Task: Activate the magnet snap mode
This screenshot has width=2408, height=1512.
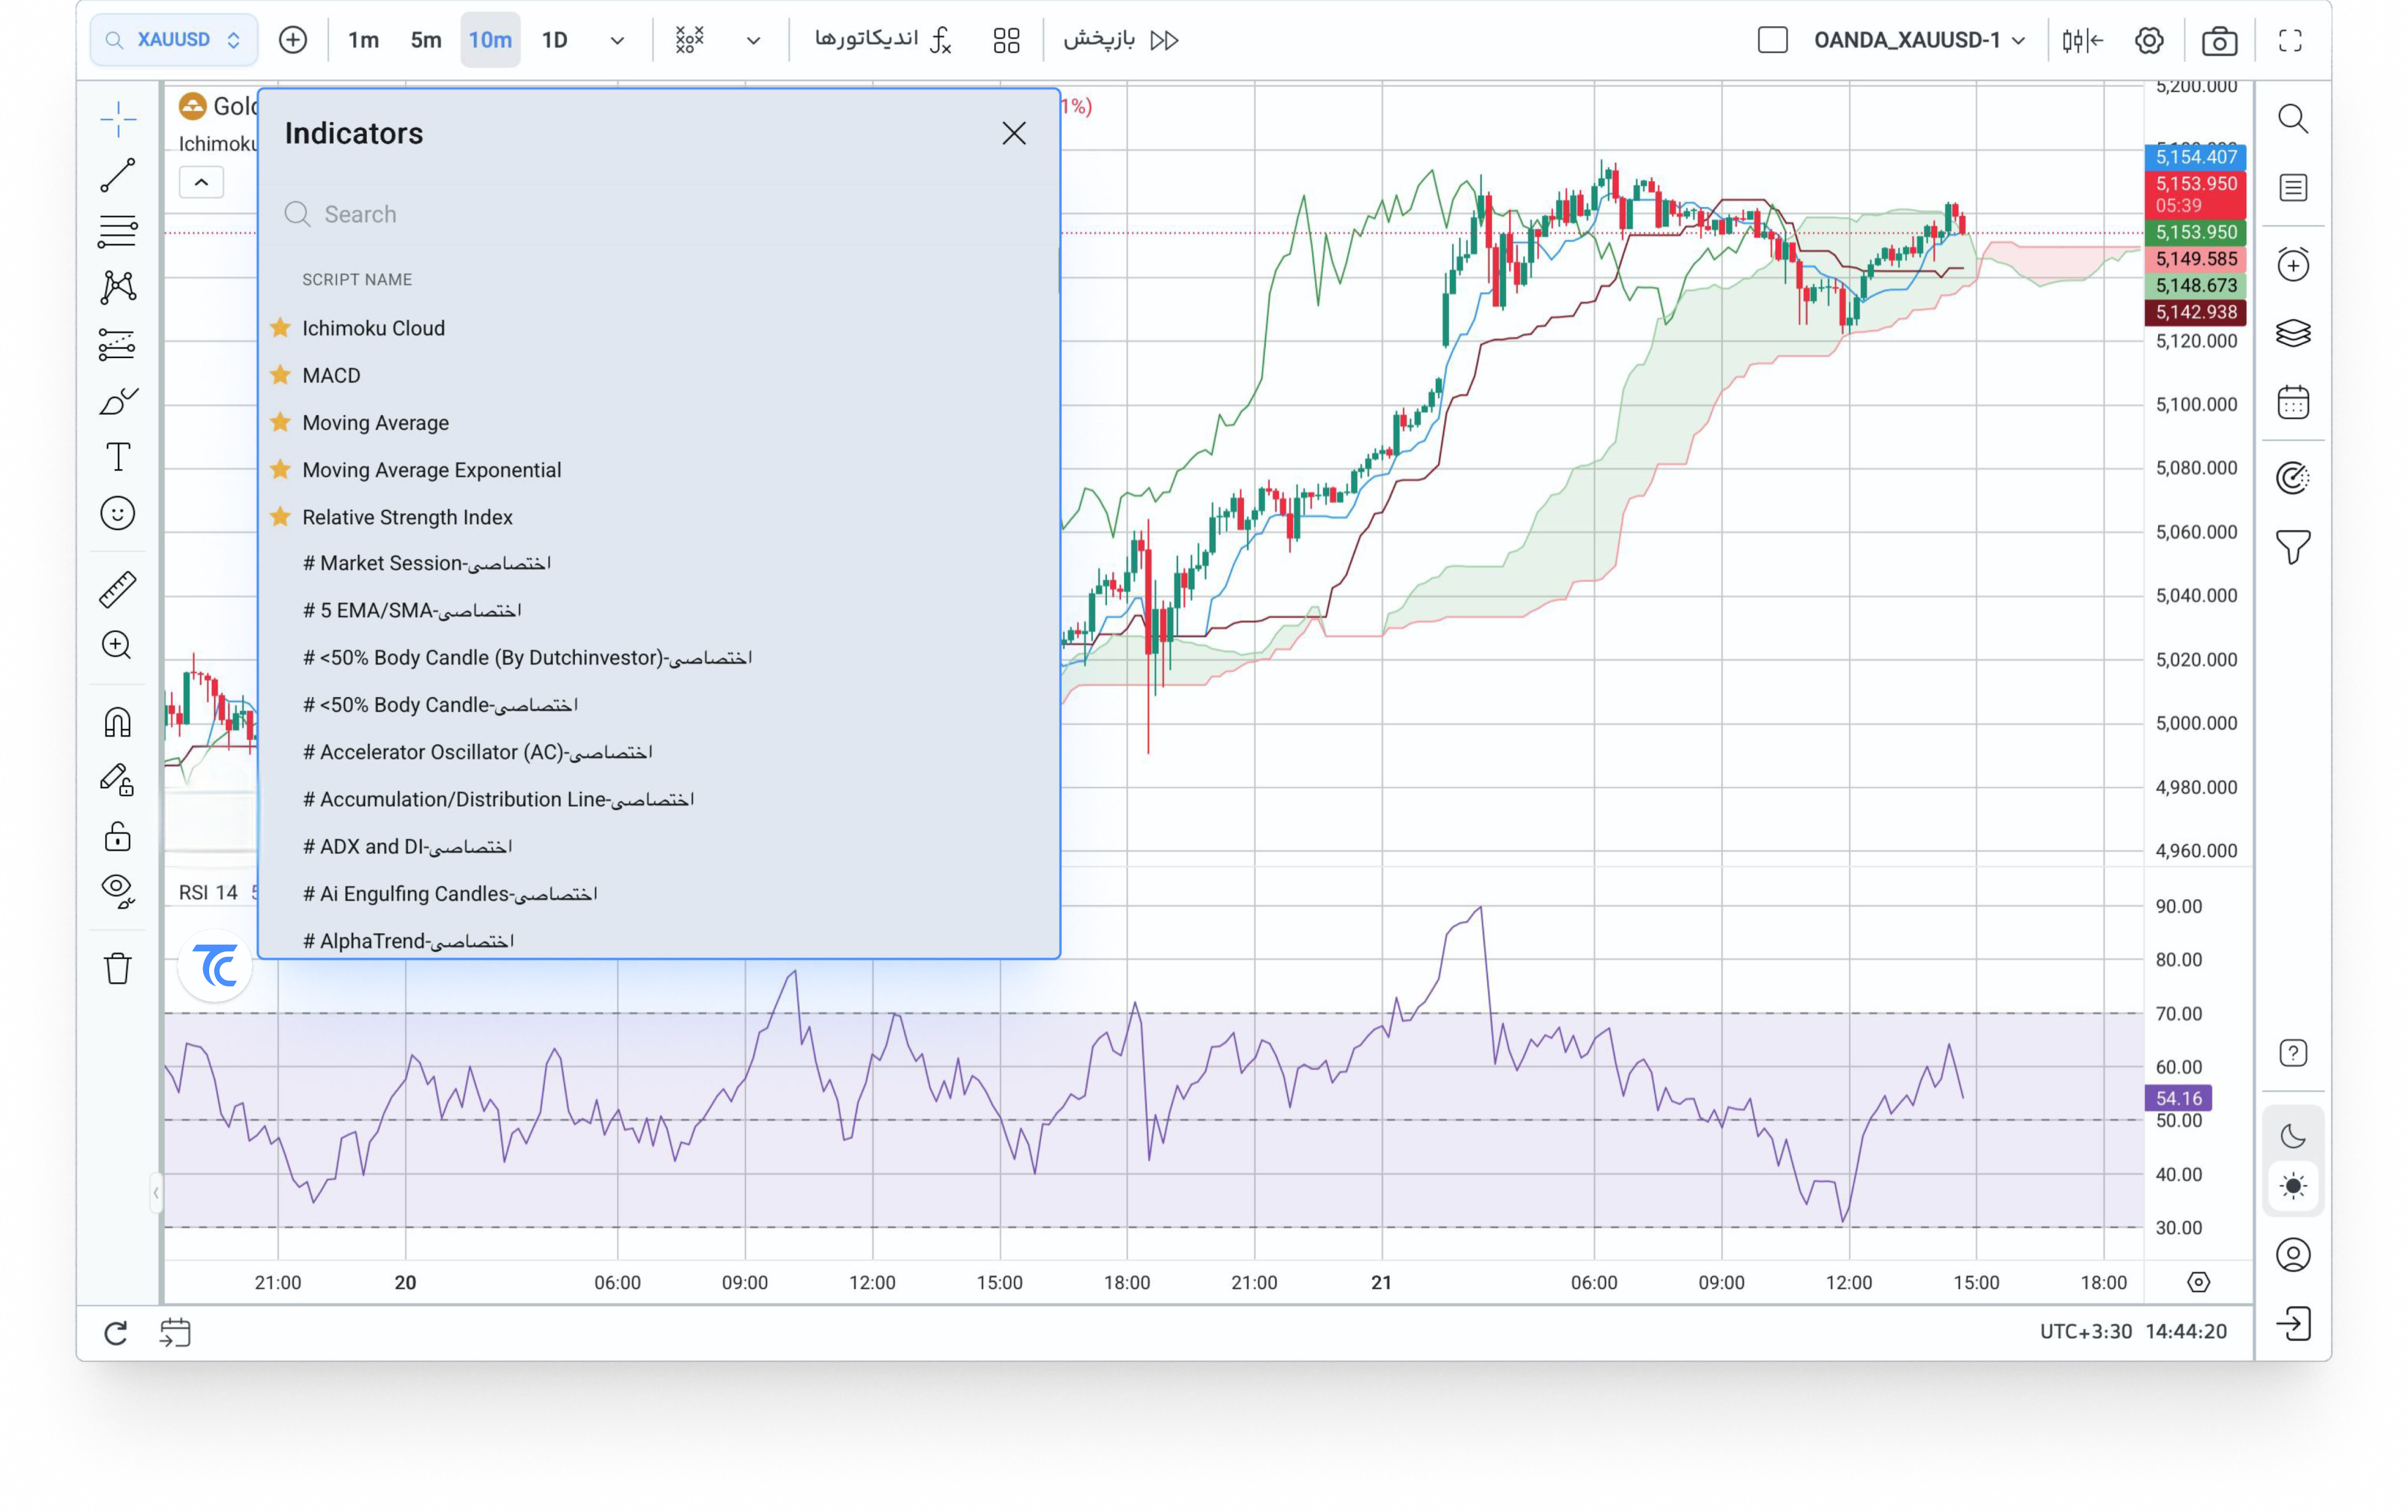Action: [x=118, y=721]
